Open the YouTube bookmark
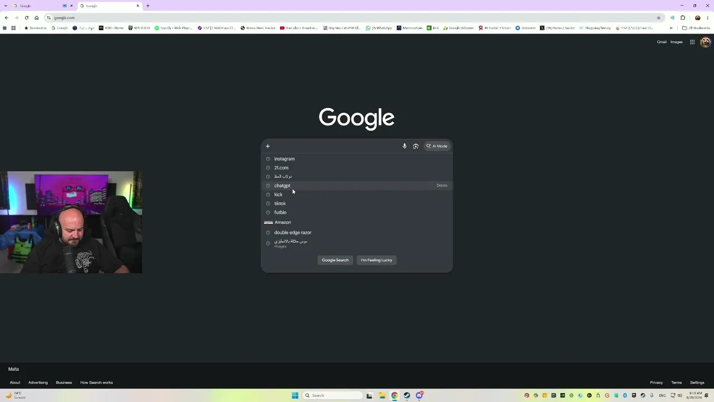 (x=299, y=28)
